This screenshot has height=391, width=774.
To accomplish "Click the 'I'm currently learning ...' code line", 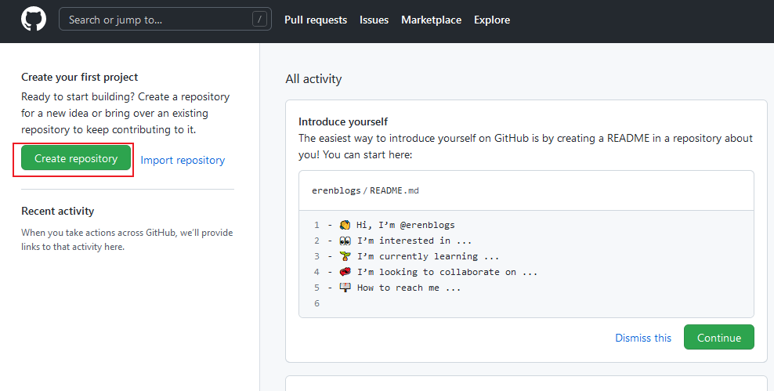I will click(x=428, y=256).
